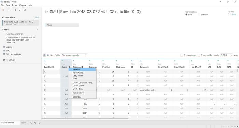Add a filter via the Filters Add link
The height and width of the screenshot is (128, 239).
(234, 14)
